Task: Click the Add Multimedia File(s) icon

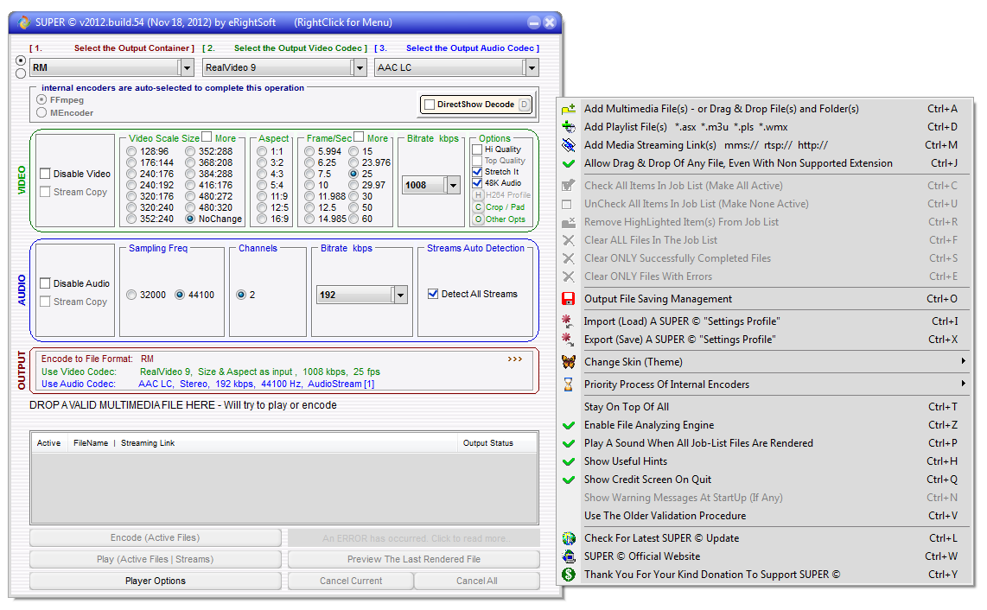Action: [569, 109]
